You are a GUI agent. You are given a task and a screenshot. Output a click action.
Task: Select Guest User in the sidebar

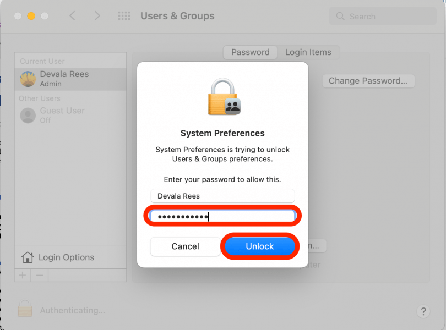62,115
